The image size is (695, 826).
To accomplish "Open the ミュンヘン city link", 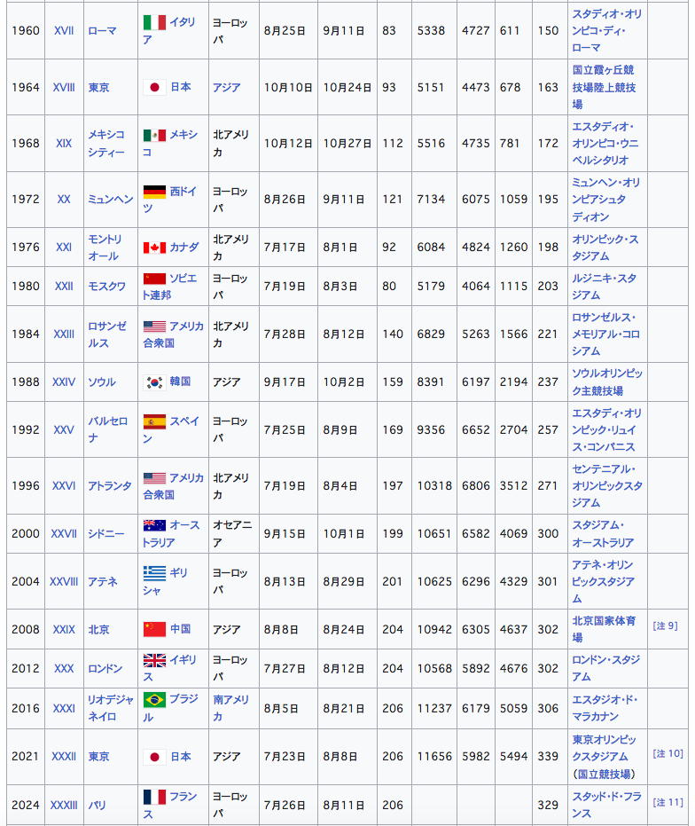I will click(x=110, y=199).
